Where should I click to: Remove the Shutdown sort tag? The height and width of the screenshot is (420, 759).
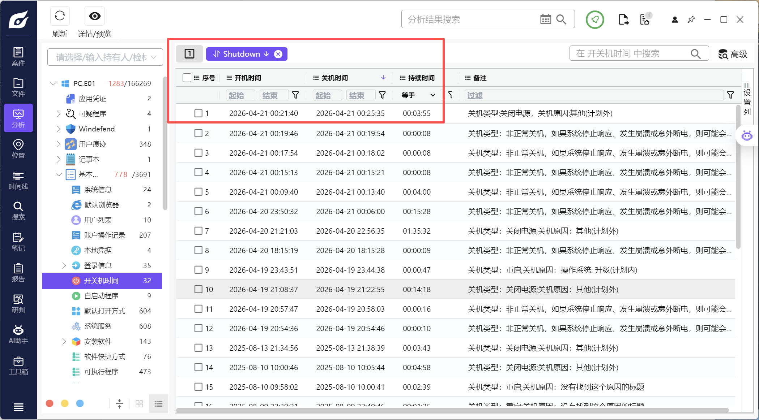[x=278, y=54]
